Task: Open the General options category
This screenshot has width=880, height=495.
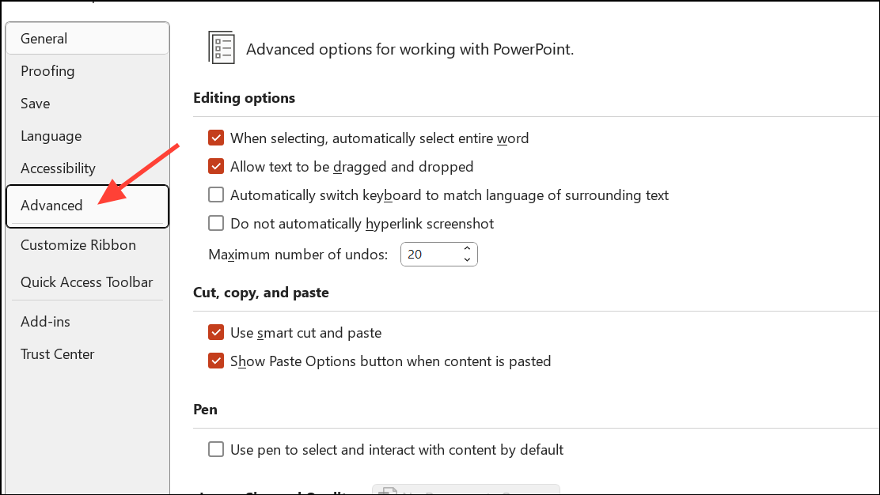Action: (44, 39)
